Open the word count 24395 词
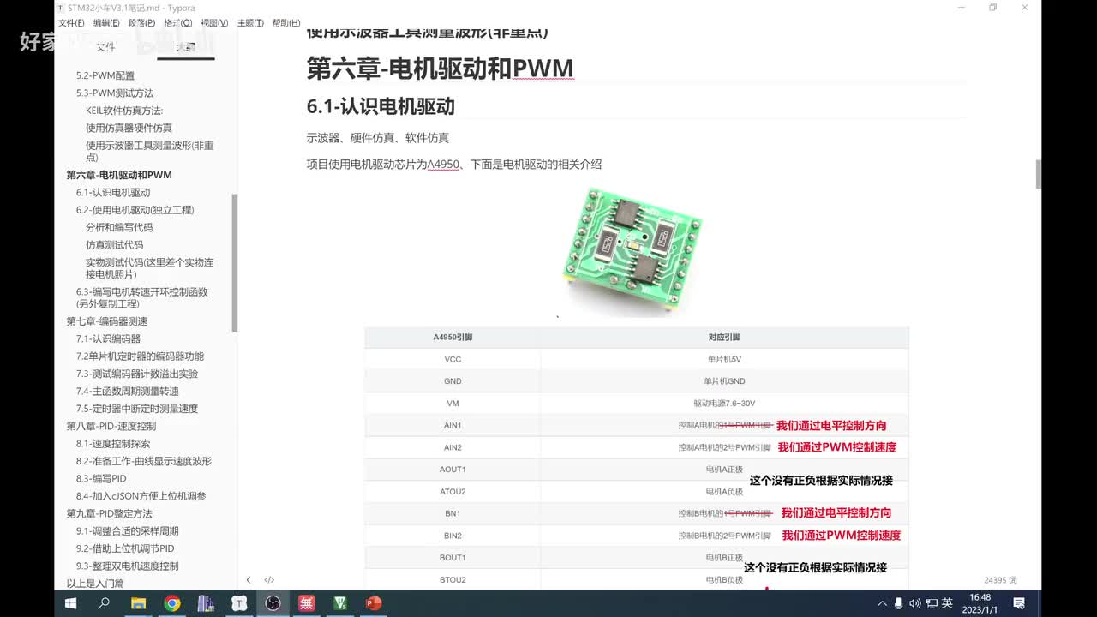Viewport: 1097px width, 617px height. coord(1000,580)
